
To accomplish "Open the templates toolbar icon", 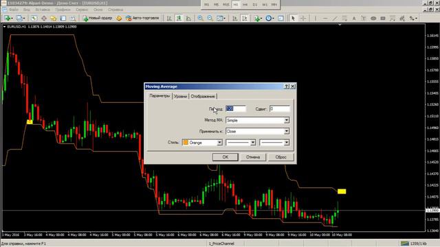I will [x=281, y=19].
